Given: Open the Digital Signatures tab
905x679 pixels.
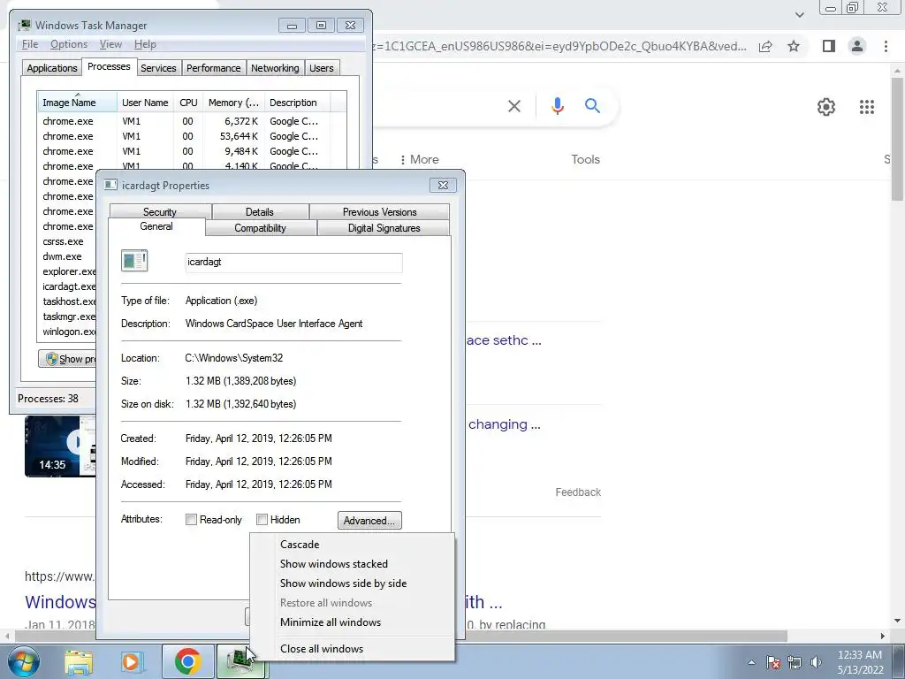Looking at the screenshot, I should click(384, 228).
